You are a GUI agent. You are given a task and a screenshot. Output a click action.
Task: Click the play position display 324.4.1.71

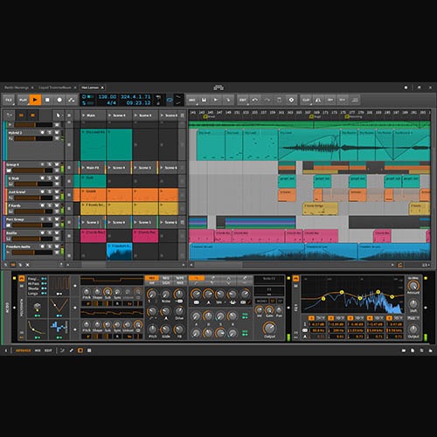point(135,97)
